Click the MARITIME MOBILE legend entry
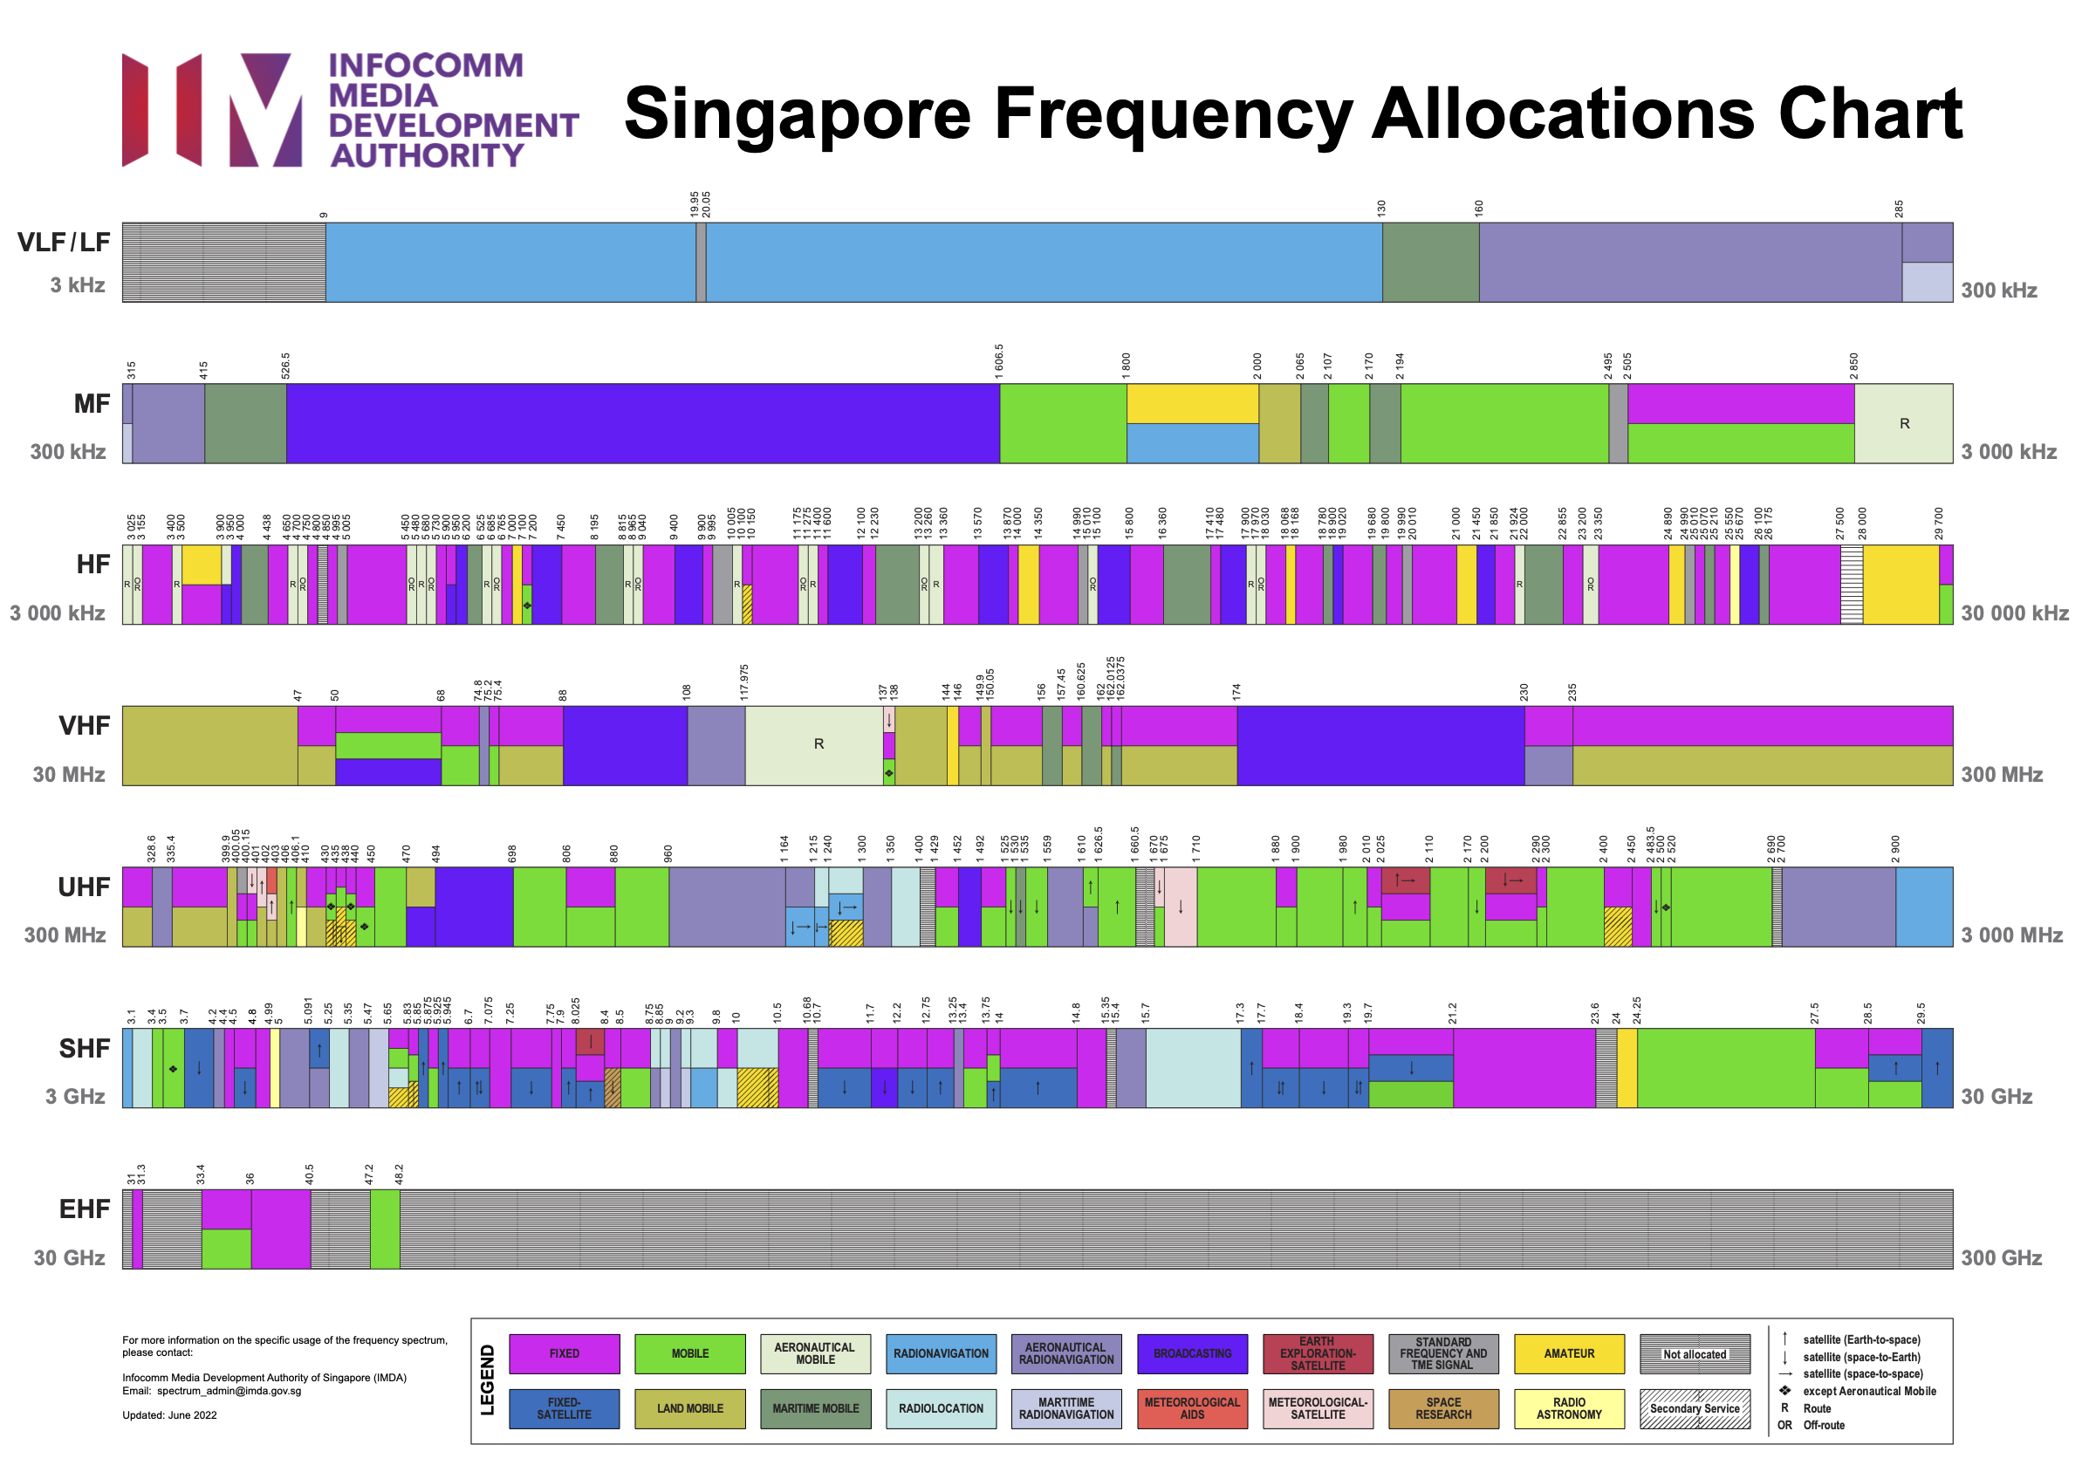Screen dimensions: 2089x1479 814,1408
